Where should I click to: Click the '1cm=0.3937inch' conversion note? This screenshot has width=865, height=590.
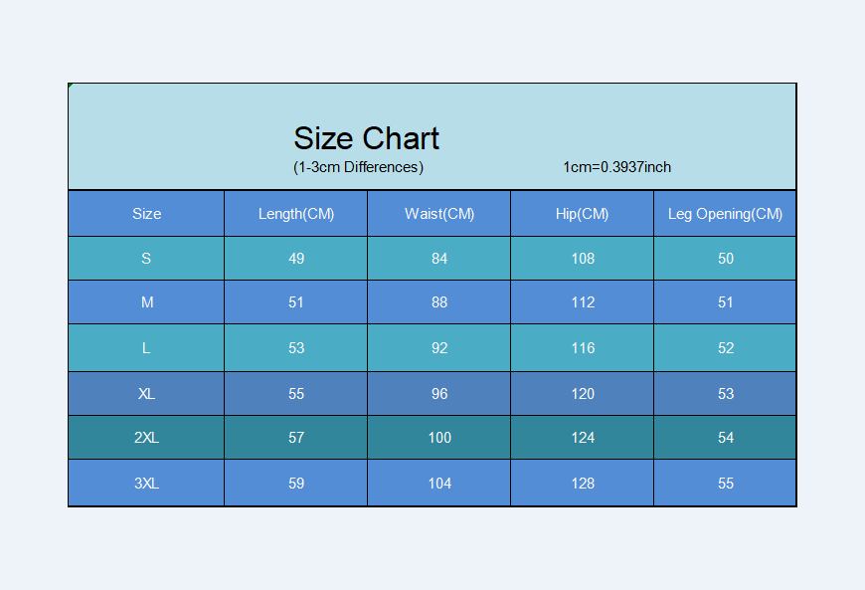[616, 167]
